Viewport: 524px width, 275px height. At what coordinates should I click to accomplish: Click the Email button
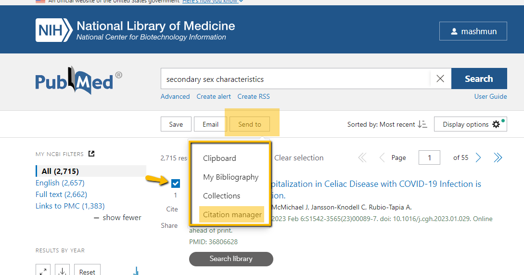click(211, 124)
